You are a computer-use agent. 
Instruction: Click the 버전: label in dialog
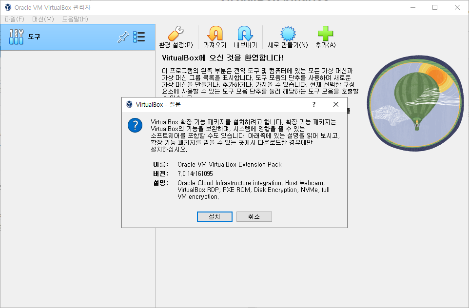160,173
